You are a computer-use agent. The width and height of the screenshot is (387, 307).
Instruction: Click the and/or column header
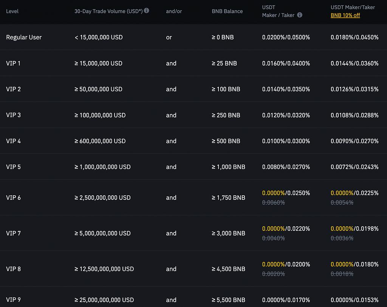pyautogui.click(x=174, y=11)
